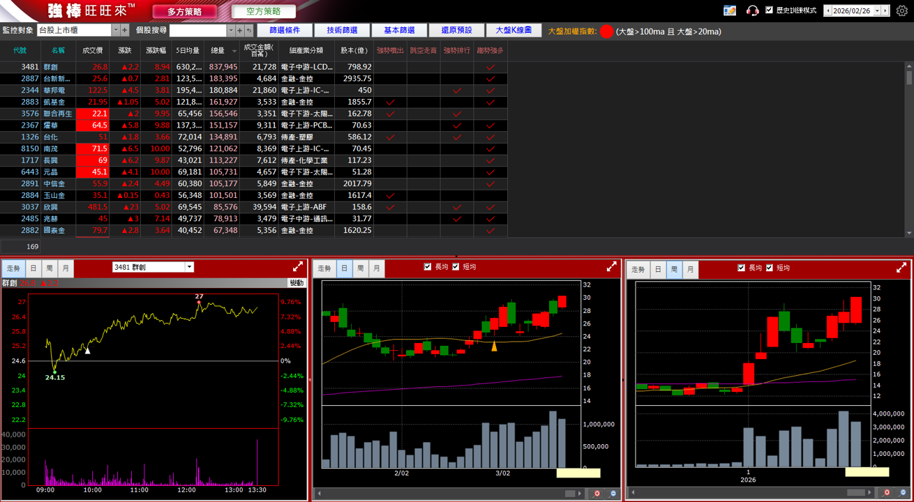Image resolution: width=914 pixels, height=502 pixels.
Task: Click 趨勢強多 checkmark for 群創 row
Action: (x=490, y=67)
